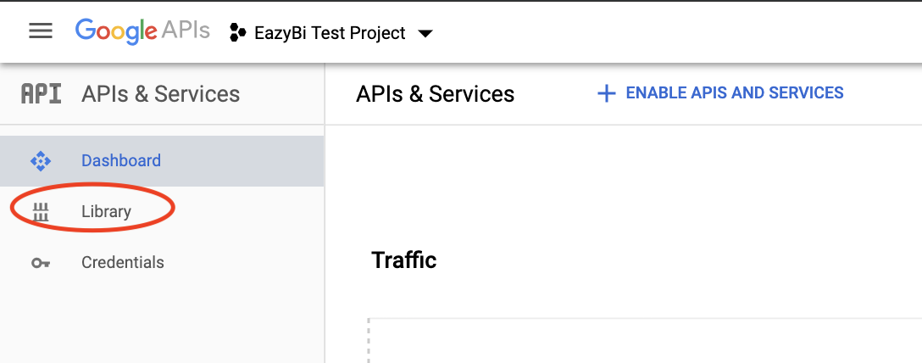This screenshot has height=363, width=922.
Task: Click the plus icon beside Enable APIs
Action: coord(606,93)
